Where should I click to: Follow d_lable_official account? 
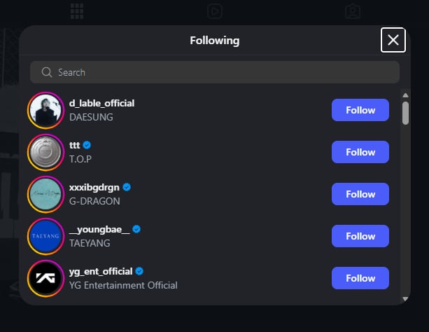[x=360, y=110]
